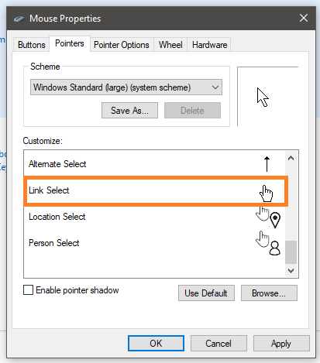Image resolution: width=320 pixels, height=363 pixels.
Task: Switch to the Wheel tab
Action: click(x=170, y=45)
